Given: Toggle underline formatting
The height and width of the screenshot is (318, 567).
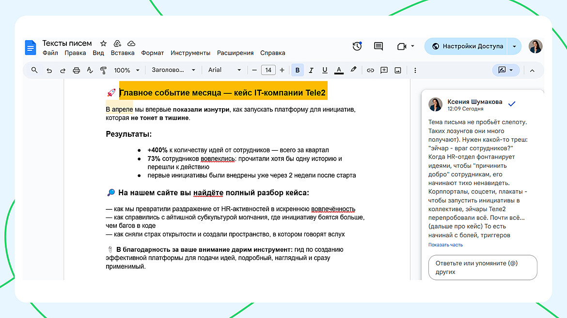Looking at the screenshot, I should pyautogui.click(x=325, y=71).
